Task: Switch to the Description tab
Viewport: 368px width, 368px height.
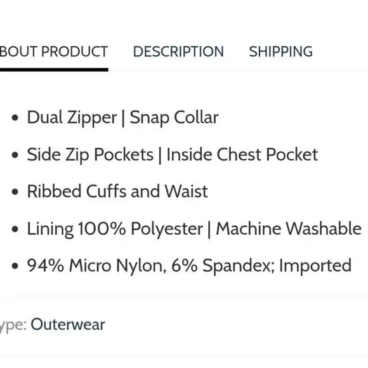Action: click(x=178, y=51)
